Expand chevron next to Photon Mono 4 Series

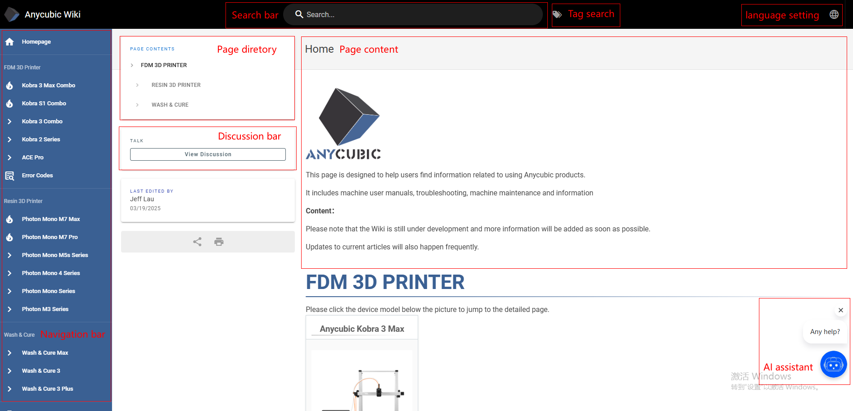(x=9, y=273)
